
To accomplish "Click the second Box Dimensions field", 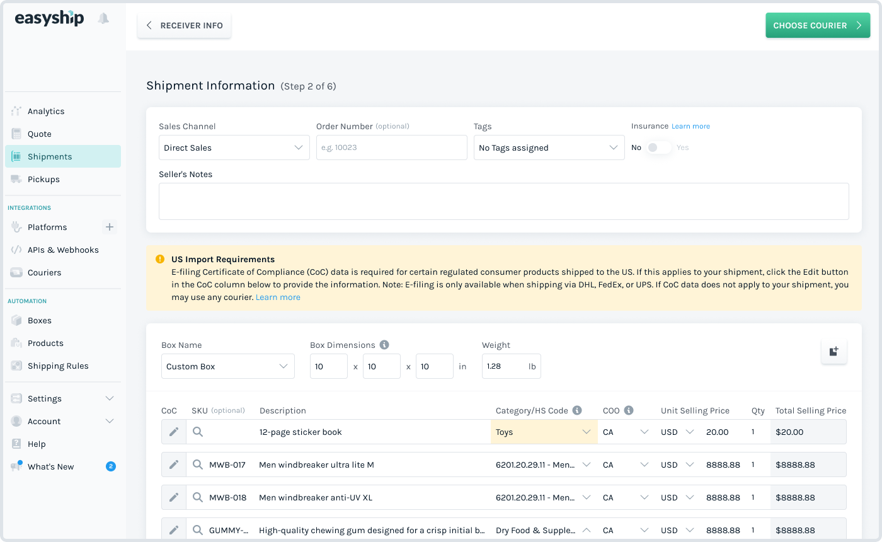I will 382,366.
